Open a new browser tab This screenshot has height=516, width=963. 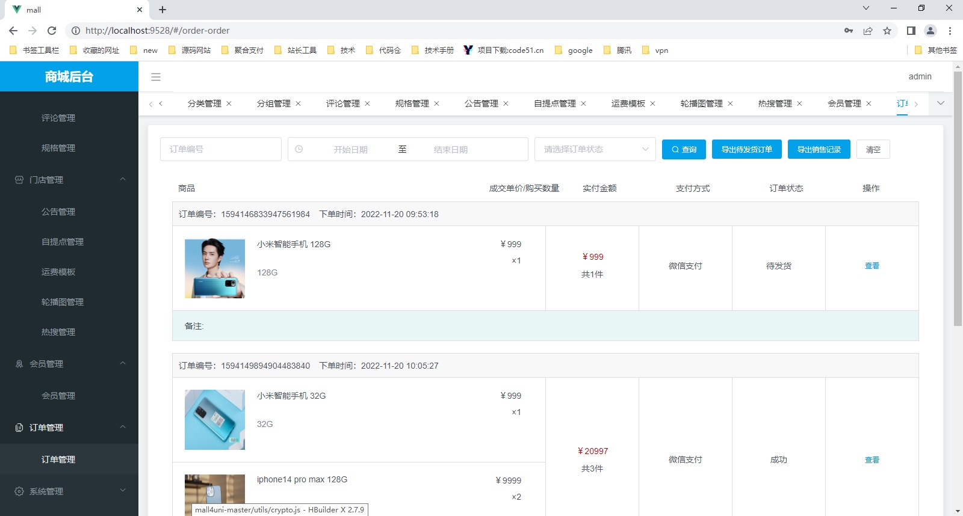click(163, 10)
